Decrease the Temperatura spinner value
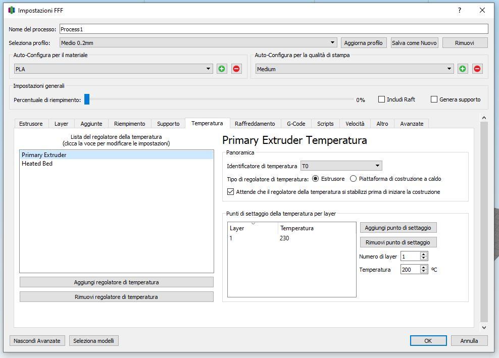Viewport: 499px width, 358px height. 424,272
